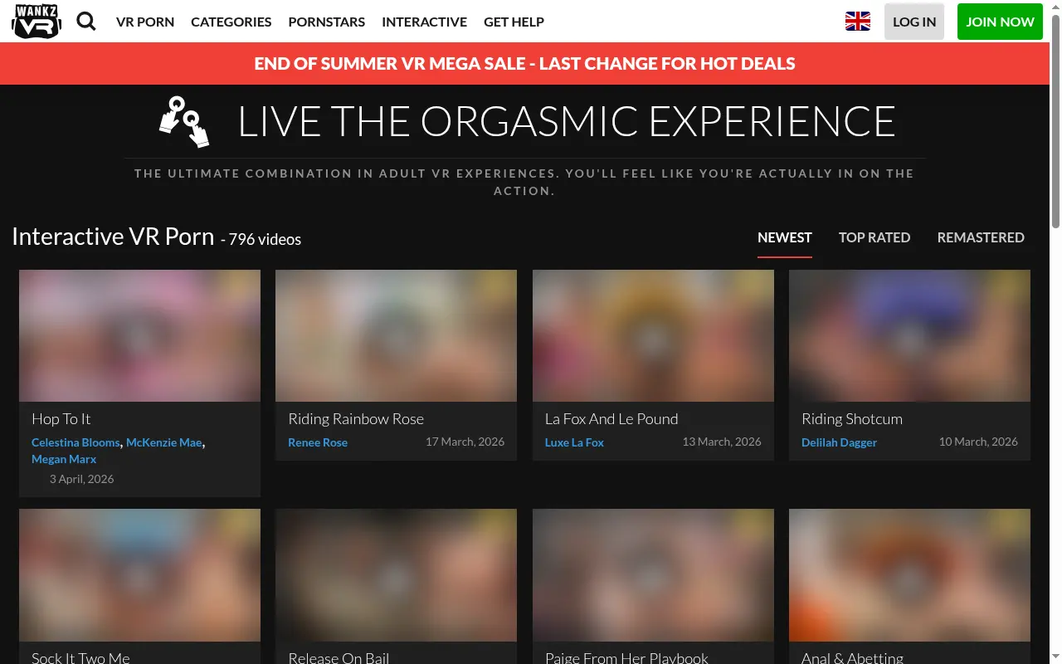The width and height of the screenshot is (1062, 664).
Task: Open the Renee Rose link
Action: point(318,442)
